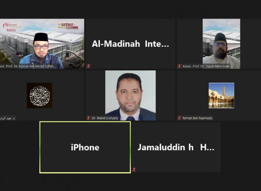The image size is (261, 191).
Task: Click muted mic icon beside farhan bin hasmady
Action: 179,118
